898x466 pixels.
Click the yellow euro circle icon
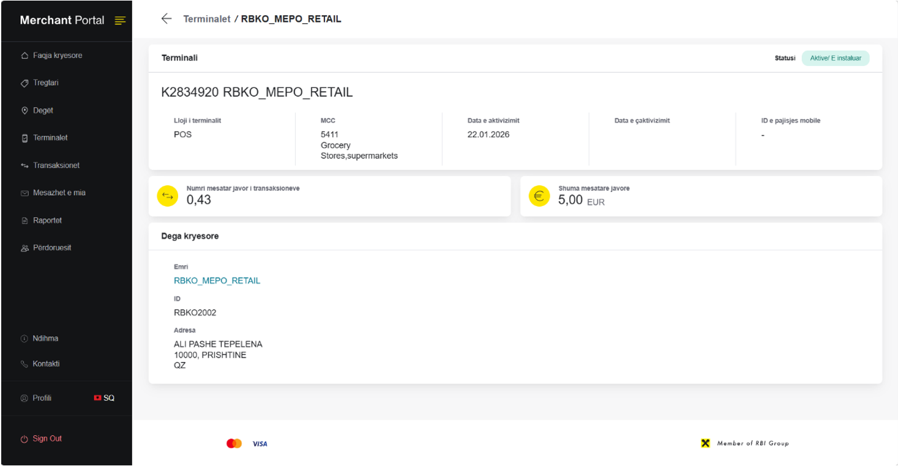click(539, 196)
